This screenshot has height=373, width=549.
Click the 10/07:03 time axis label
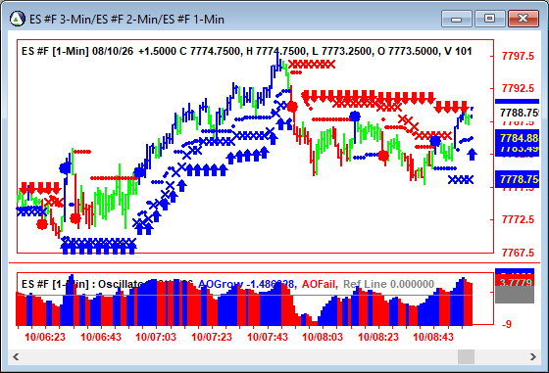pyautogui.click(x=156, y=337)
